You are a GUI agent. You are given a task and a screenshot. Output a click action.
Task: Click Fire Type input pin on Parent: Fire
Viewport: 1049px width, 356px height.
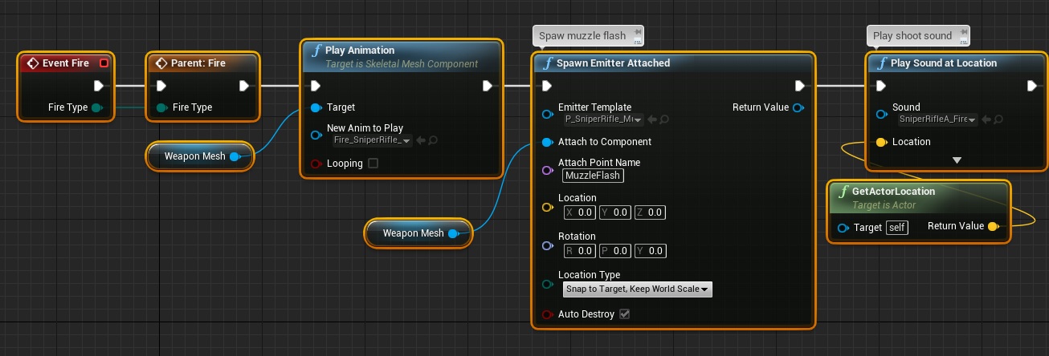click(161, 107)
